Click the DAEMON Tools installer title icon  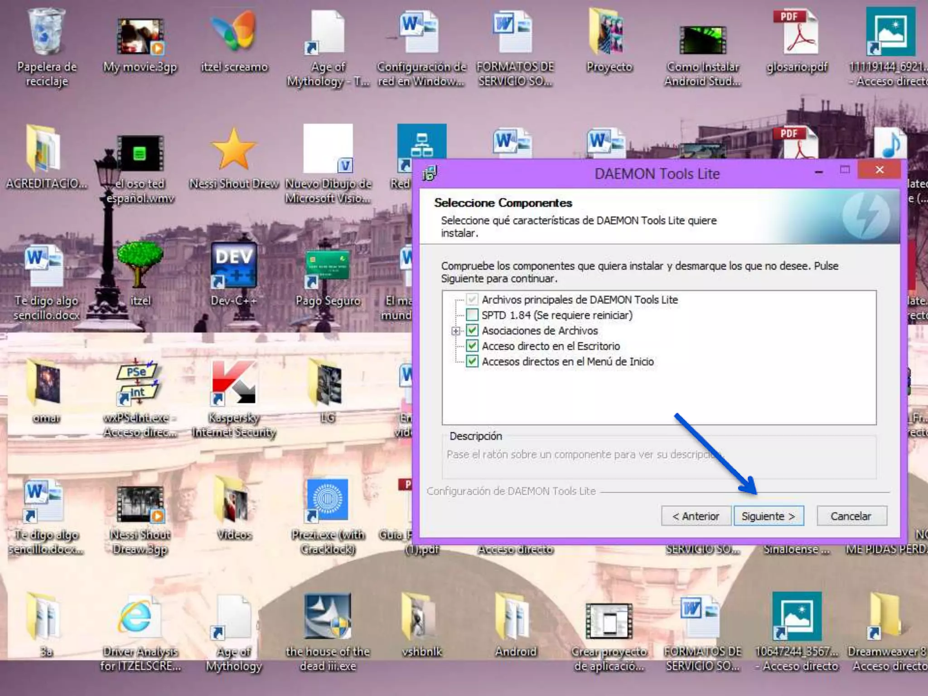point(430,173)
